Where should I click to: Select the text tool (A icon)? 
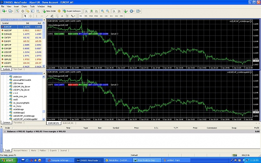tap(62, 16)
